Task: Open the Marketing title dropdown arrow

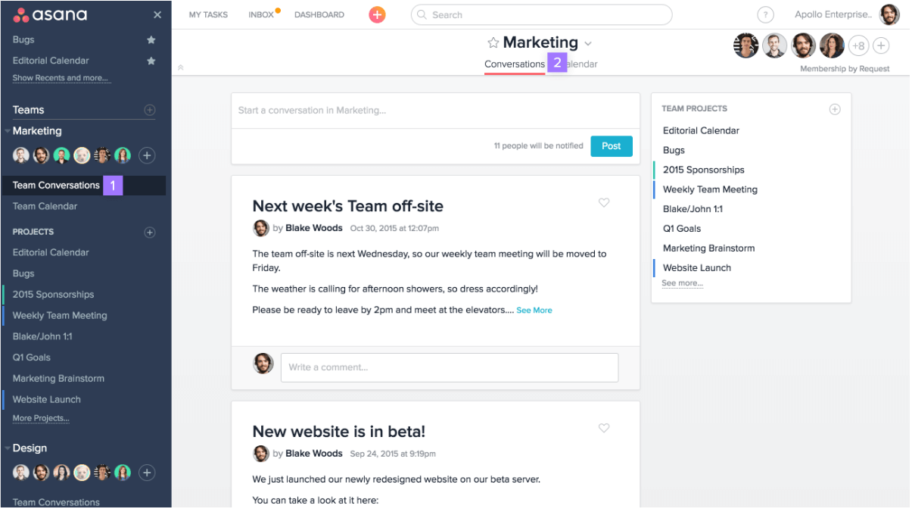Action: (x=588, y=43)
